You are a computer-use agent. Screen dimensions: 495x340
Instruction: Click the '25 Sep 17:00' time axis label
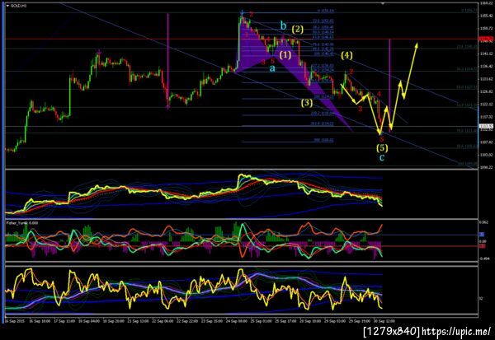285,321
